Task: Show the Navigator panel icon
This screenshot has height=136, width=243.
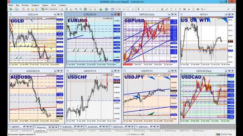Action: pos(33,9)
